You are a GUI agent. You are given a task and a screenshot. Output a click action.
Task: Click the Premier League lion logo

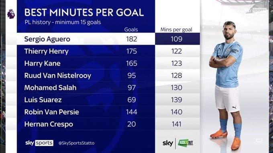point(11,14)
